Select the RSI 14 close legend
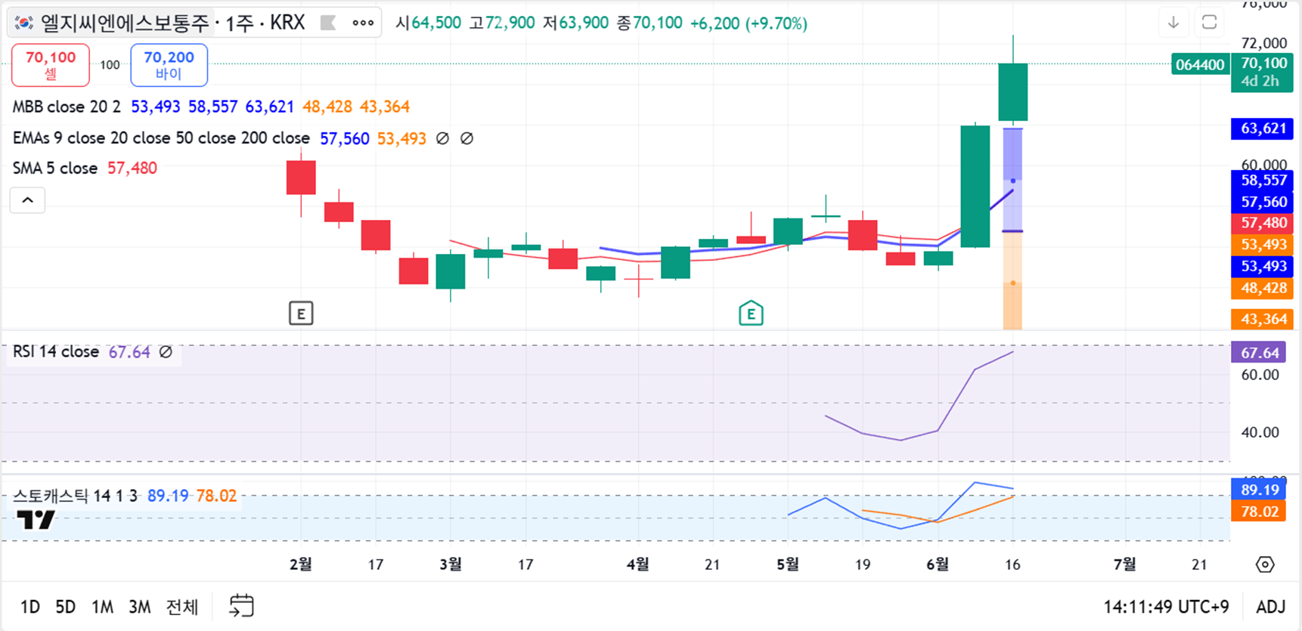The height and width of the screenshot is (631, 1302). coord(56,352)
